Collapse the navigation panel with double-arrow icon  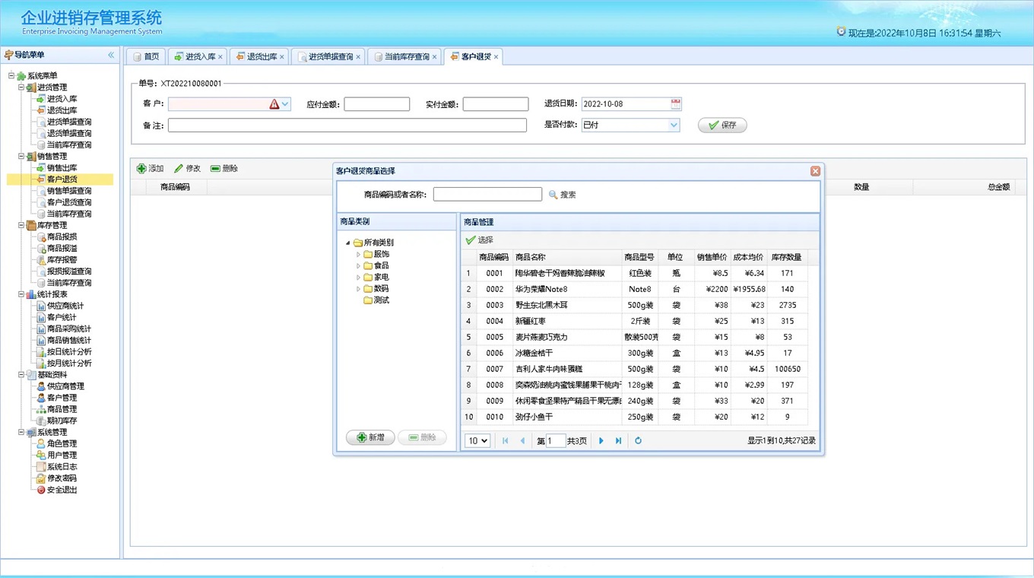(111, 55)
